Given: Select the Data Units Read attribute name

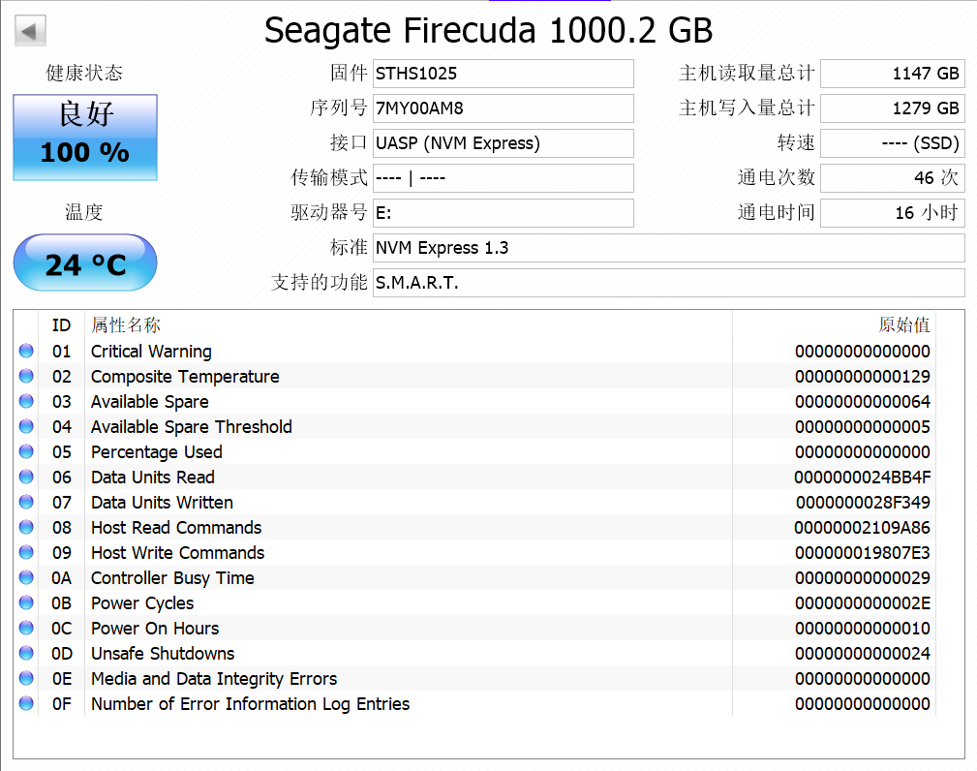Looking at the screenshot, I should pos(153,478).
